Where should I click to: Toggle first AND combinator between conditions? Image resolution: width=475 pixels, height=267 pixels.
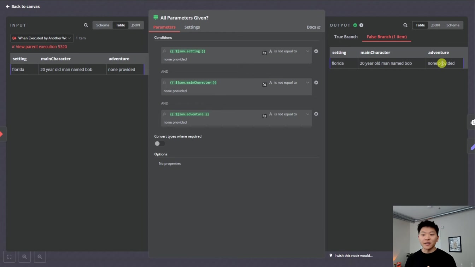click(x=165, y=72)
